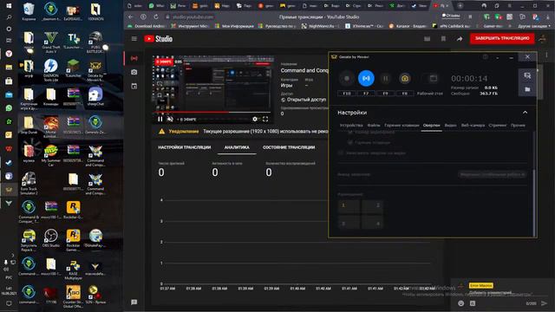Select the Корзина recycle bin icon

pos(29,11)
